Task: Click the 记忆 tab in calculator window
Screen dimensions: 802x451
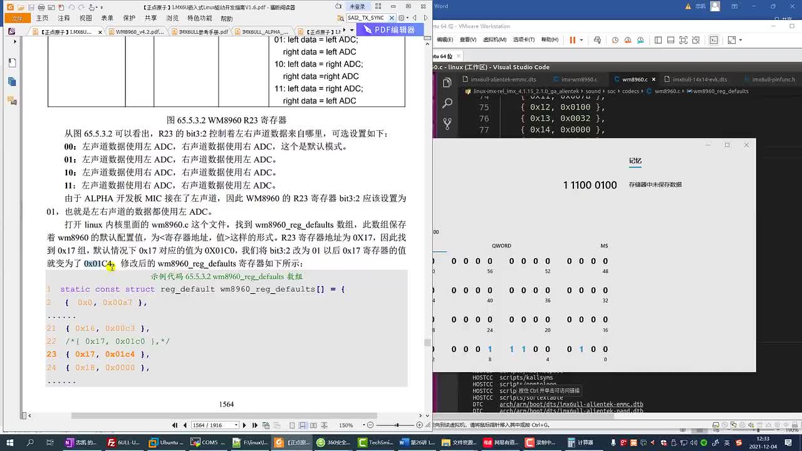Action: (635, 161)
